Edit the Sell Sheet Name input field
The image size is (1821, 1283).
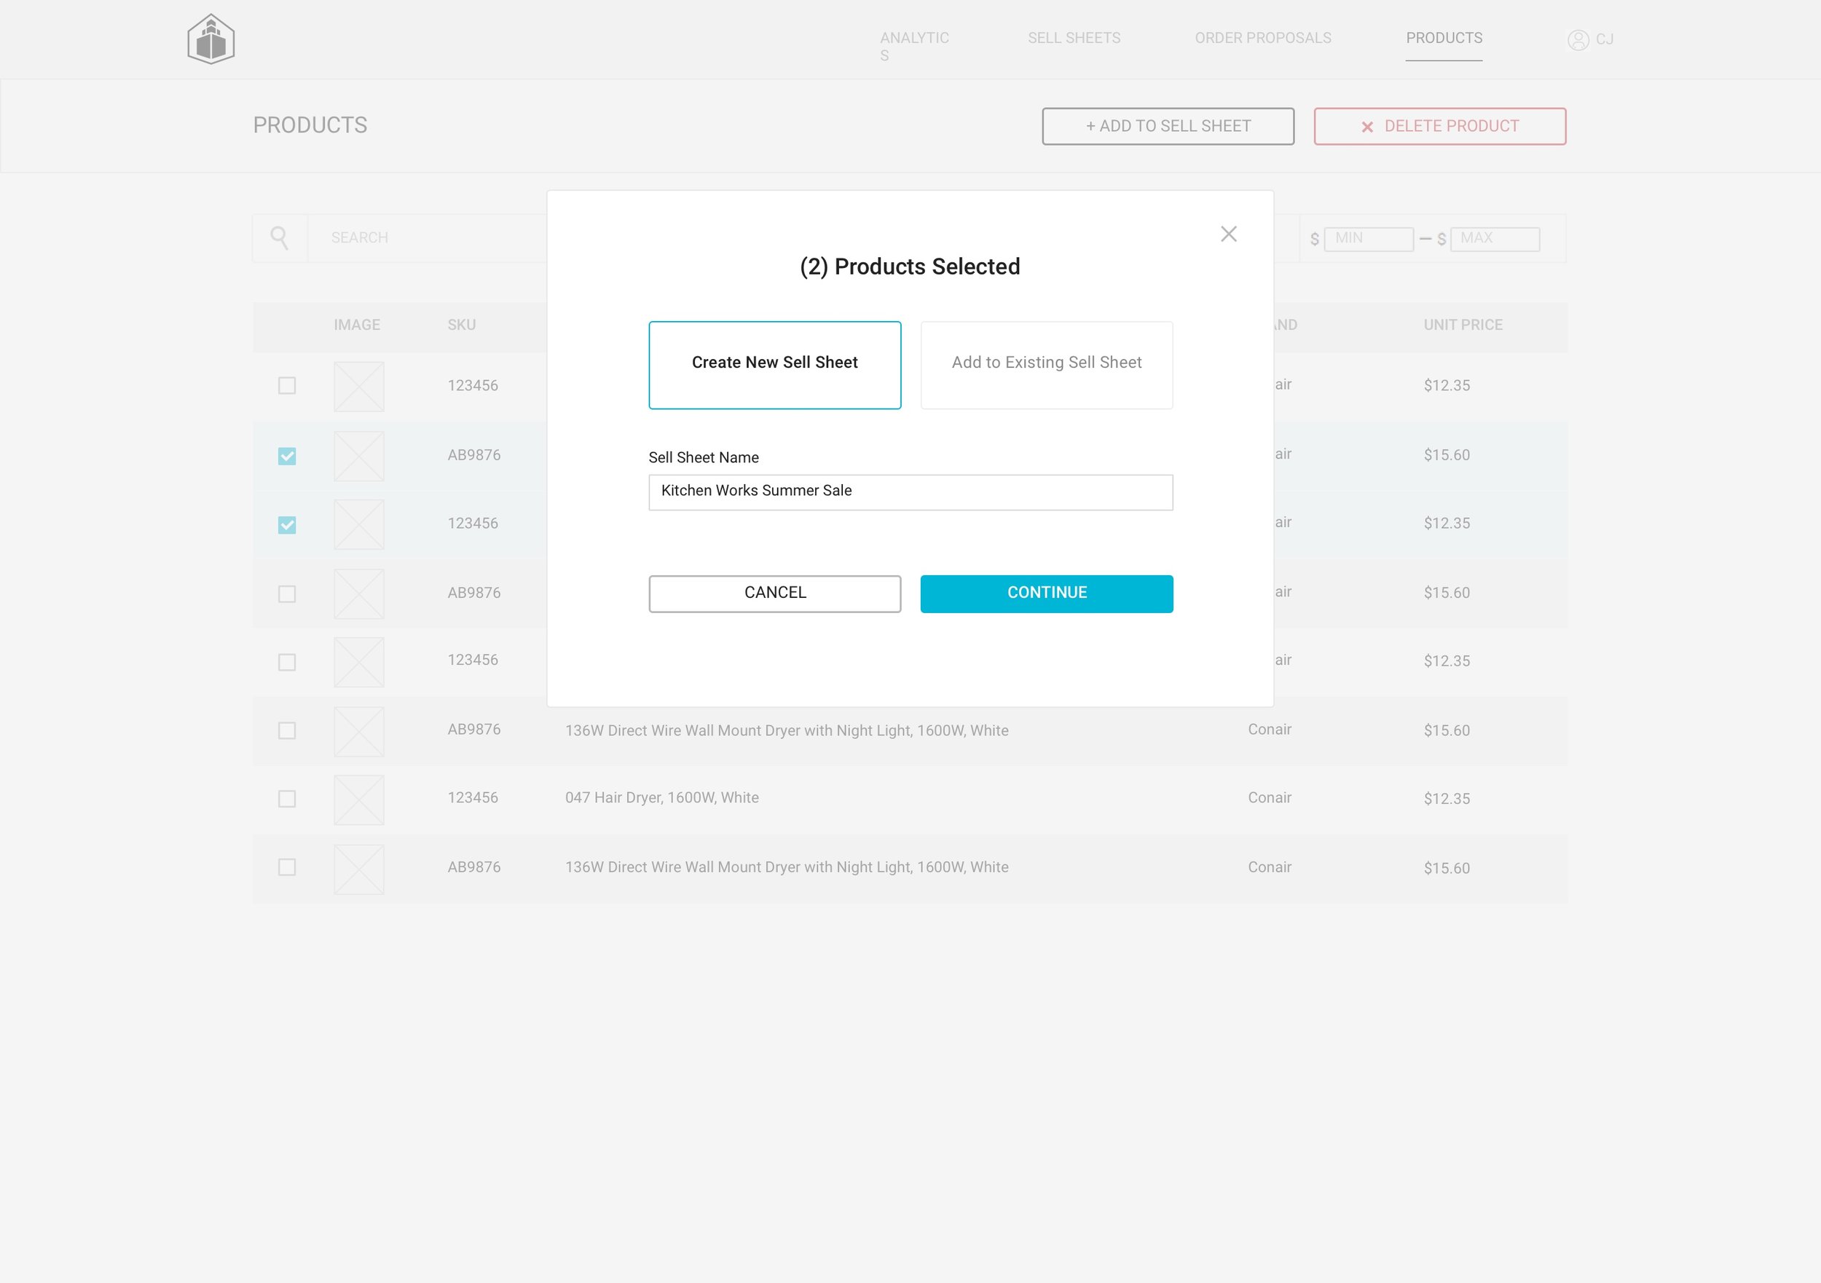[911, 490]
